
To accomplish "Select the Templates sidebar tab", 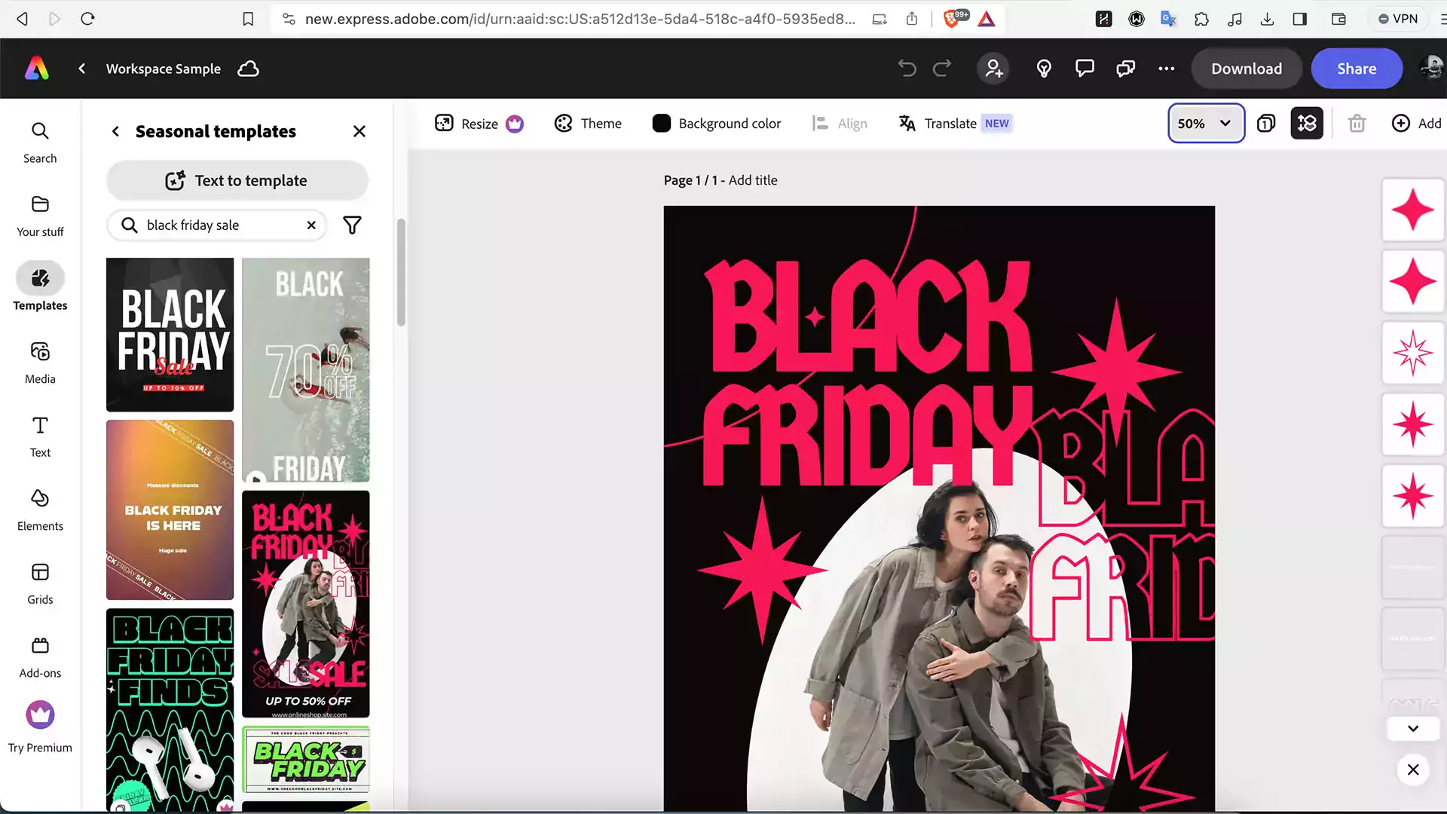I will coord(40,287).
